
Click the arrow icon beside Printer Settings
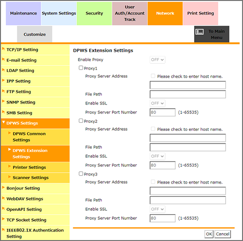pos(9,166)
